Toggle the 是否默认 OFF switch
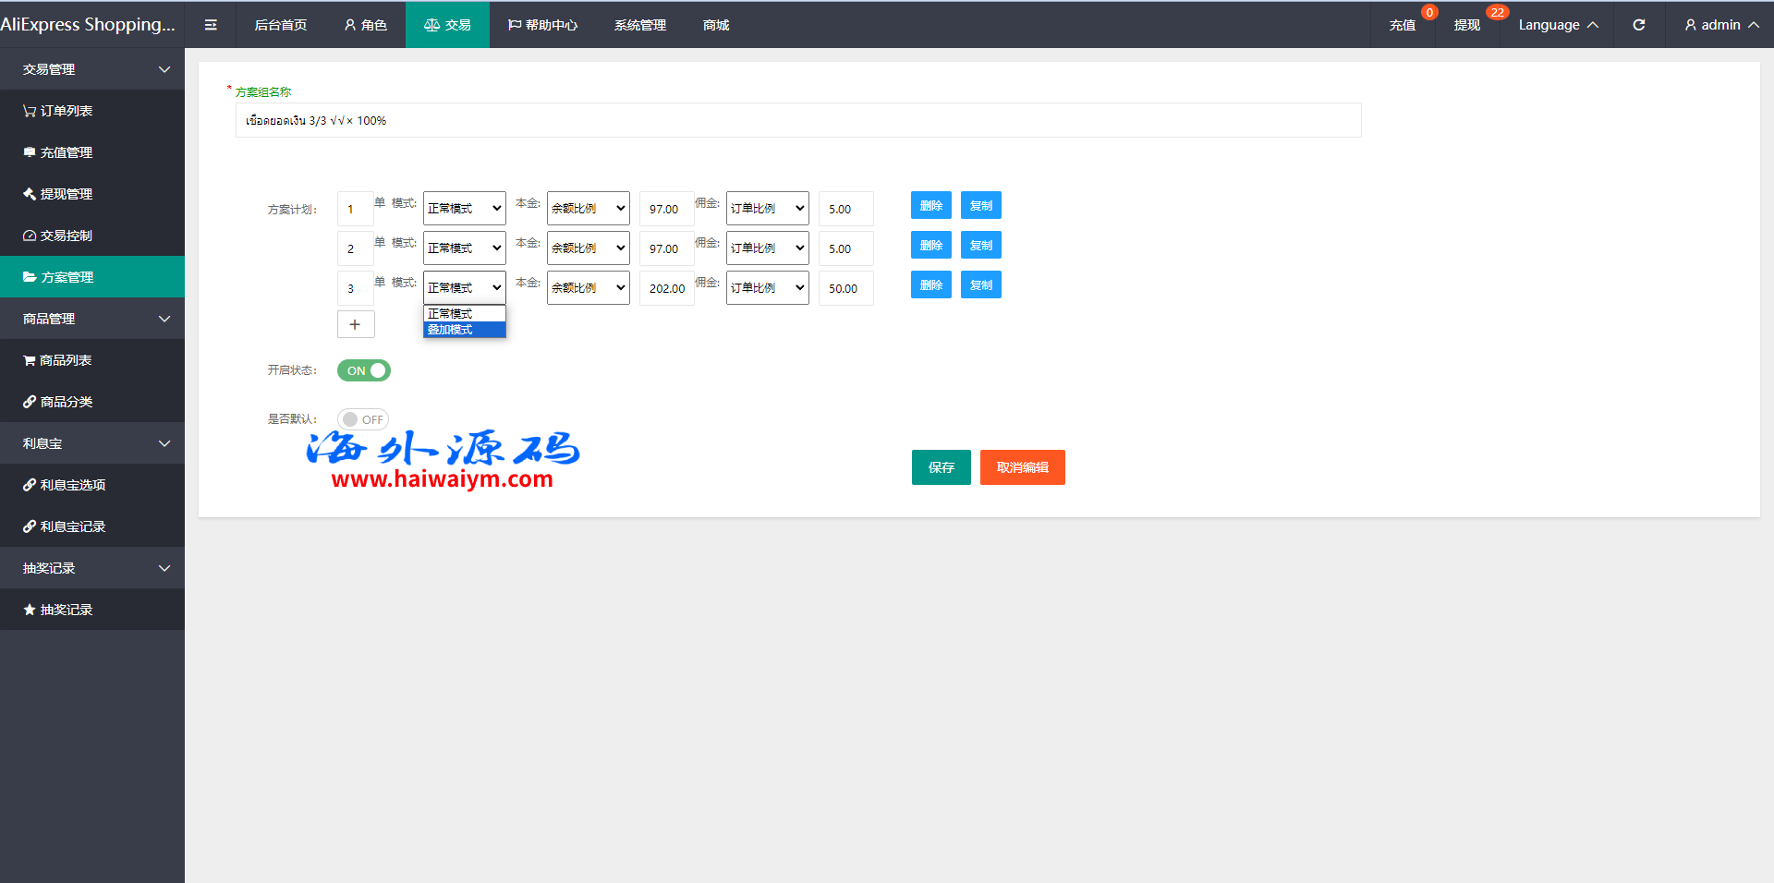Screen dimensions: 1774x883 pos(363,419)
